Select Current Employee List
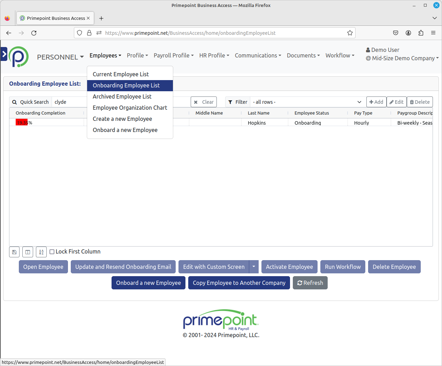442x366 pixels. (130, 74)
